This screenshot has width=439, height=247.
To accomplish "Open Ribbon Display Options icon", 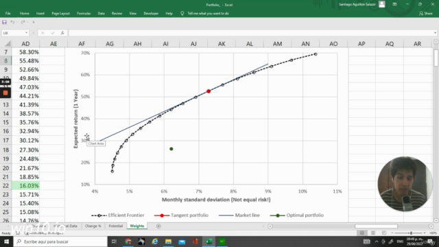I will tap(394, 4).
